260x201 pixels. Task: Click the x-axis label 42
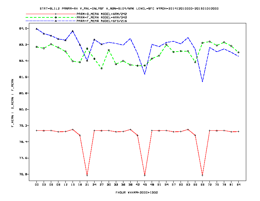[x=138, y=185]
